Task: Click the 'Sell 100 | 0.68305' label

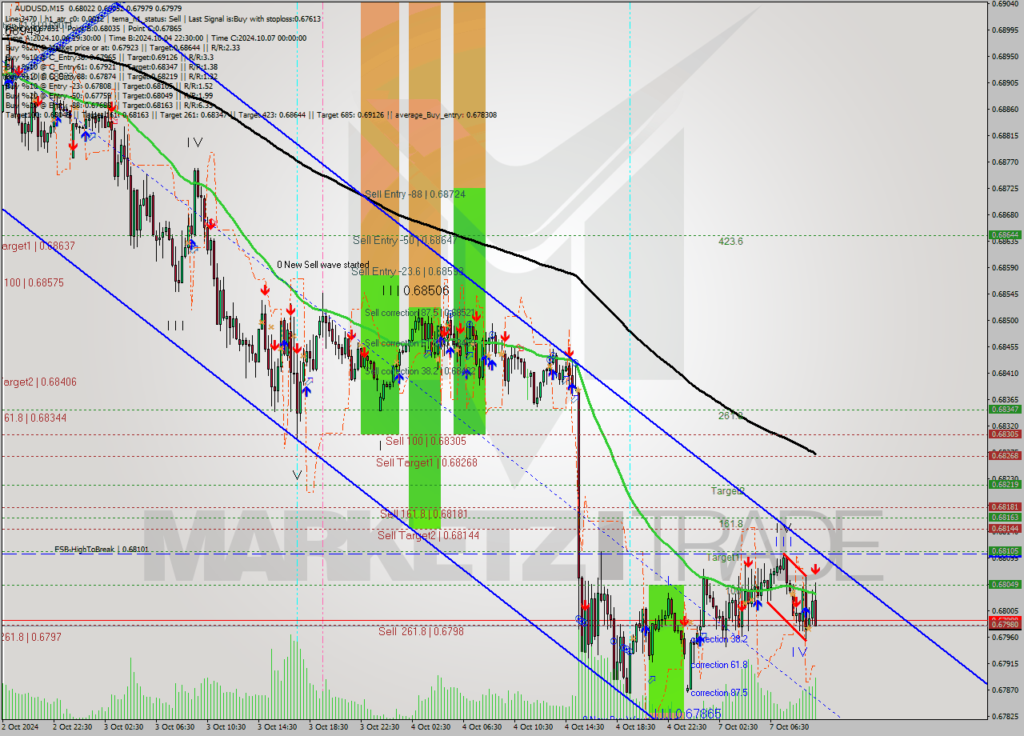Action: coord(426,441)
